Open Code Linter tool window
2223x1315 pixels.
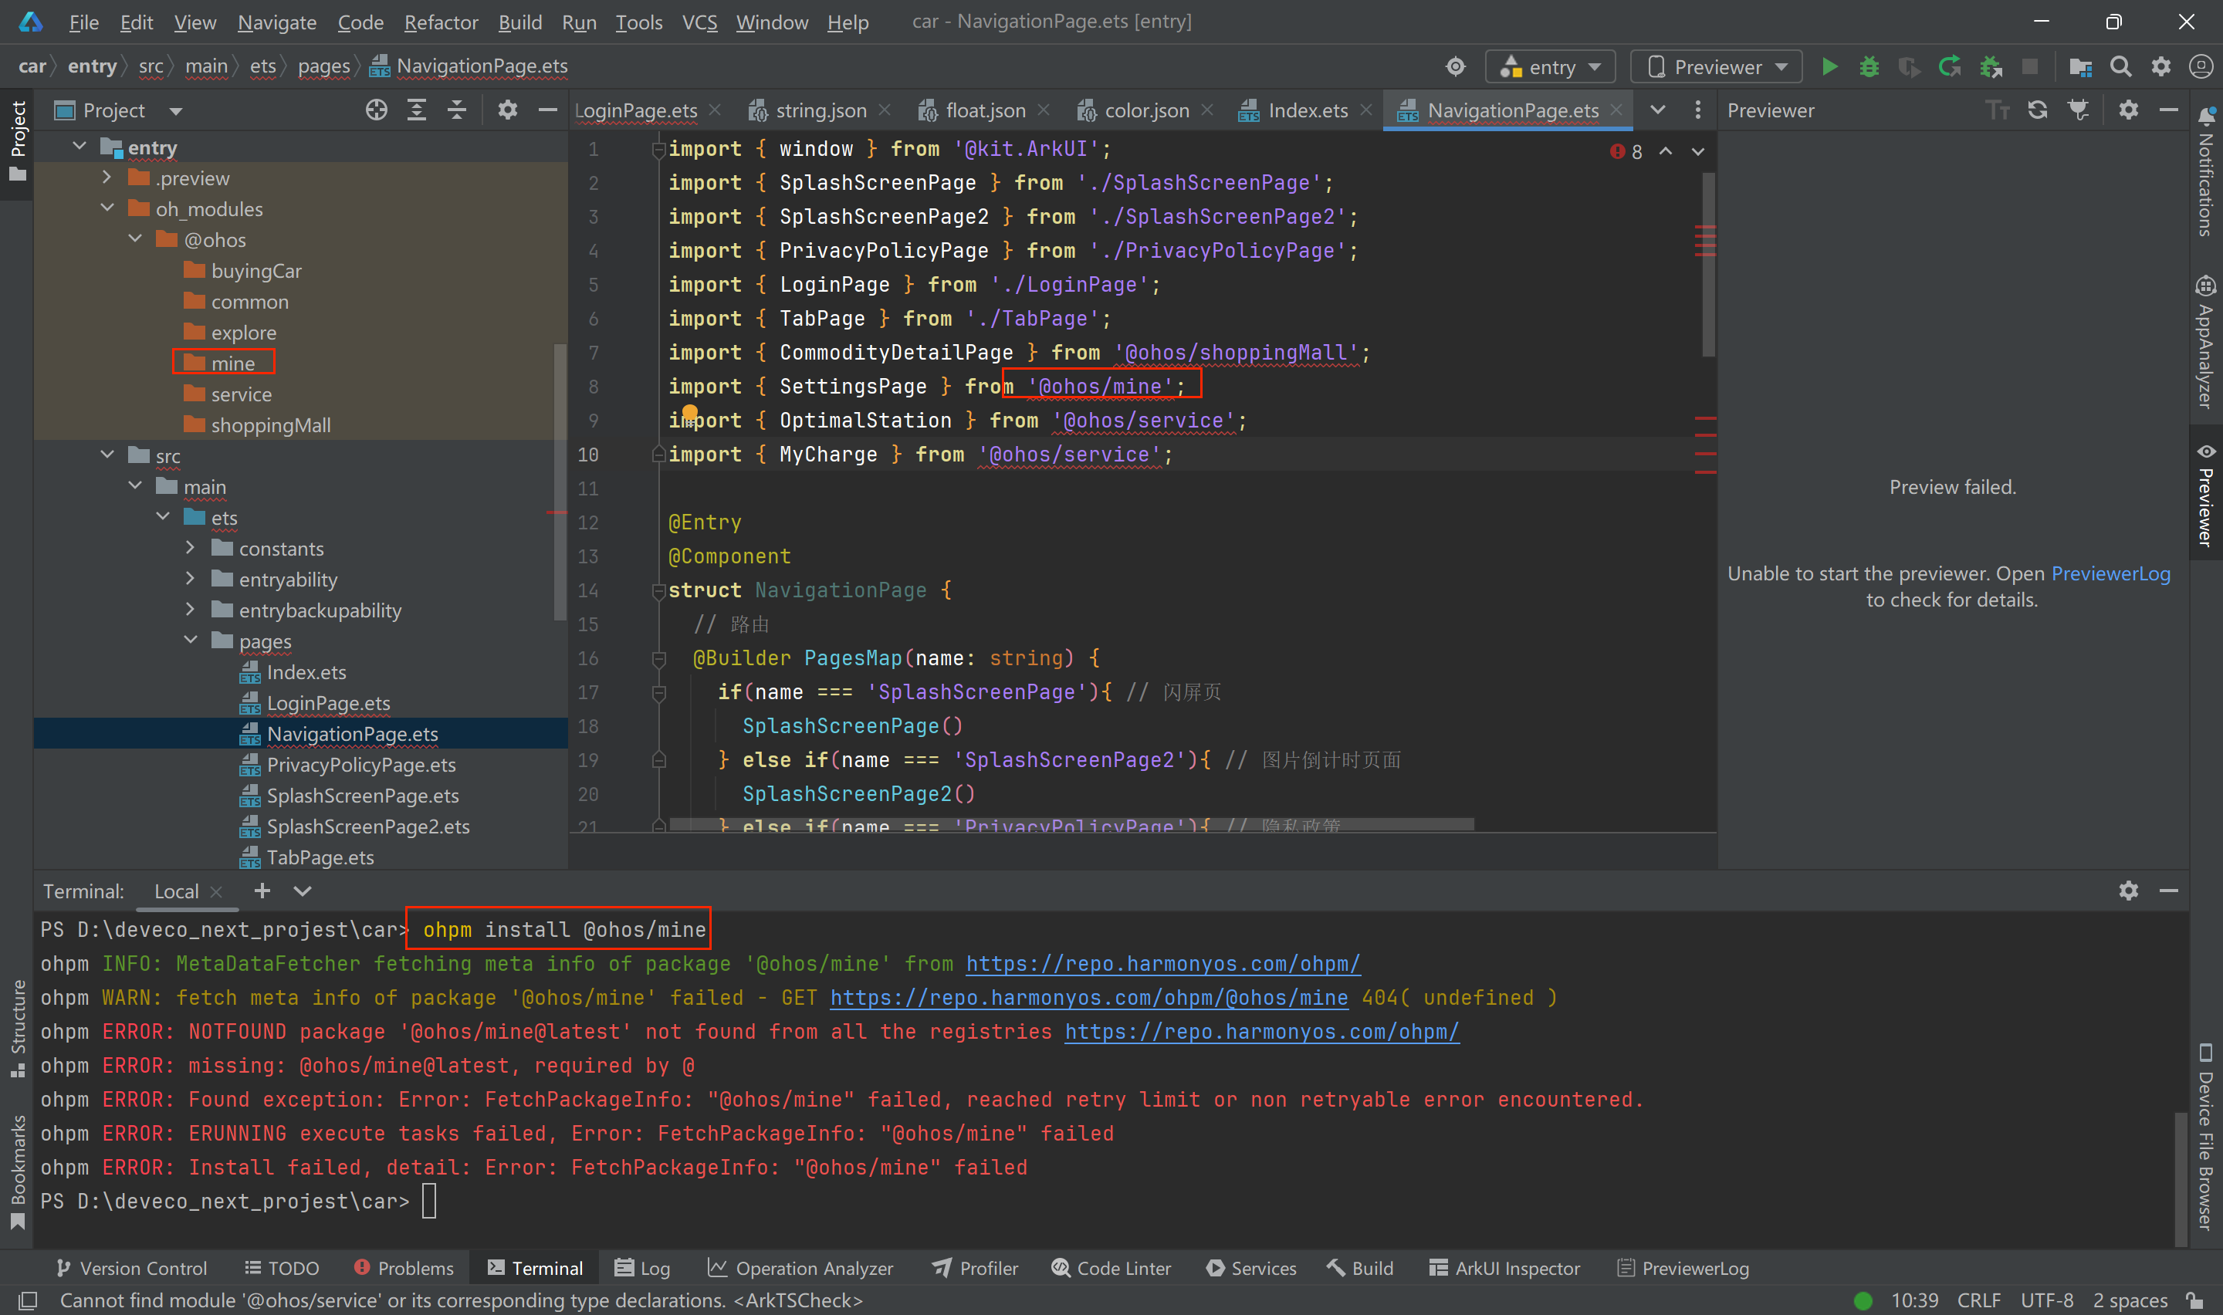click(x=1111, y=1268)
